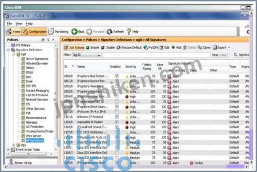
Task: Toggle Enabled checkbox for signature 1000/0
Action: point(116,76)
